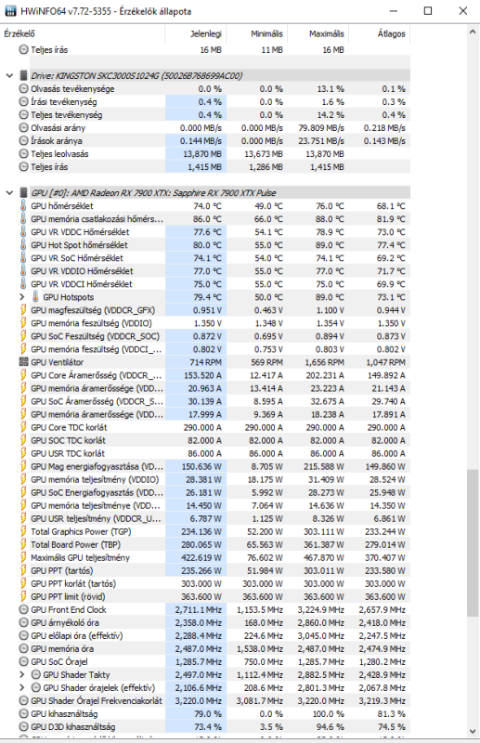Click the scrollbar up arrow
The image size is (480, 743).
pos(472,33)
